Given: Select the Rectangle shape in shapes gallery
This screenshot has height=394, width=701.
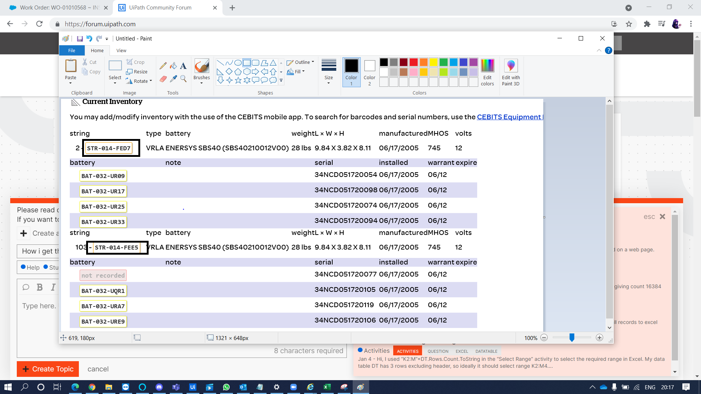Looking at the screenshot, I should tap(247, 62).
